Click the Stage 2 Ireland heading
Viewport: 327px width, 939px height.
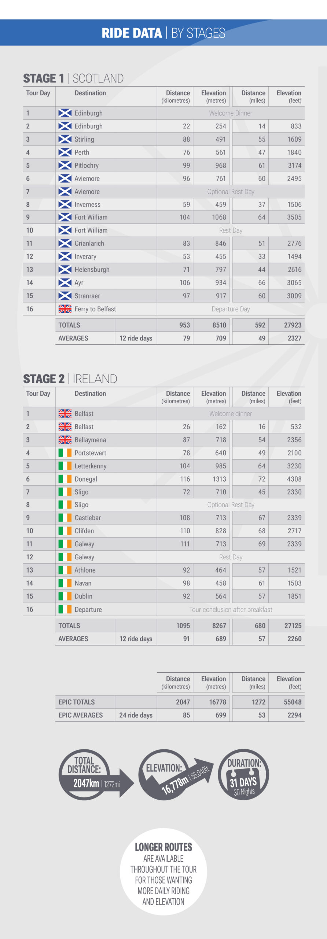coord(70,379)
